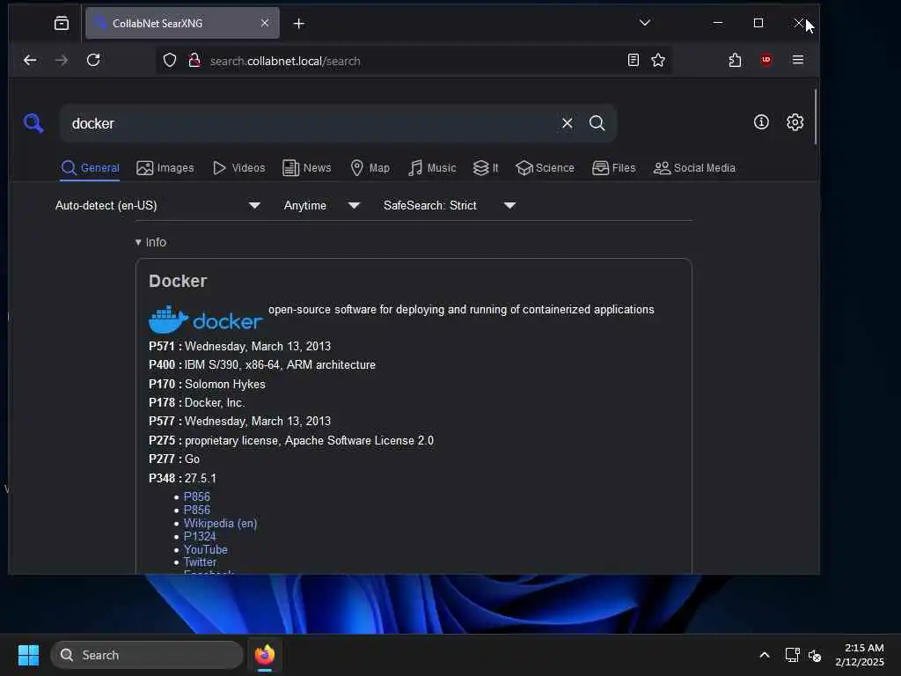Open Windows Start menu

(x=28, y=655)
